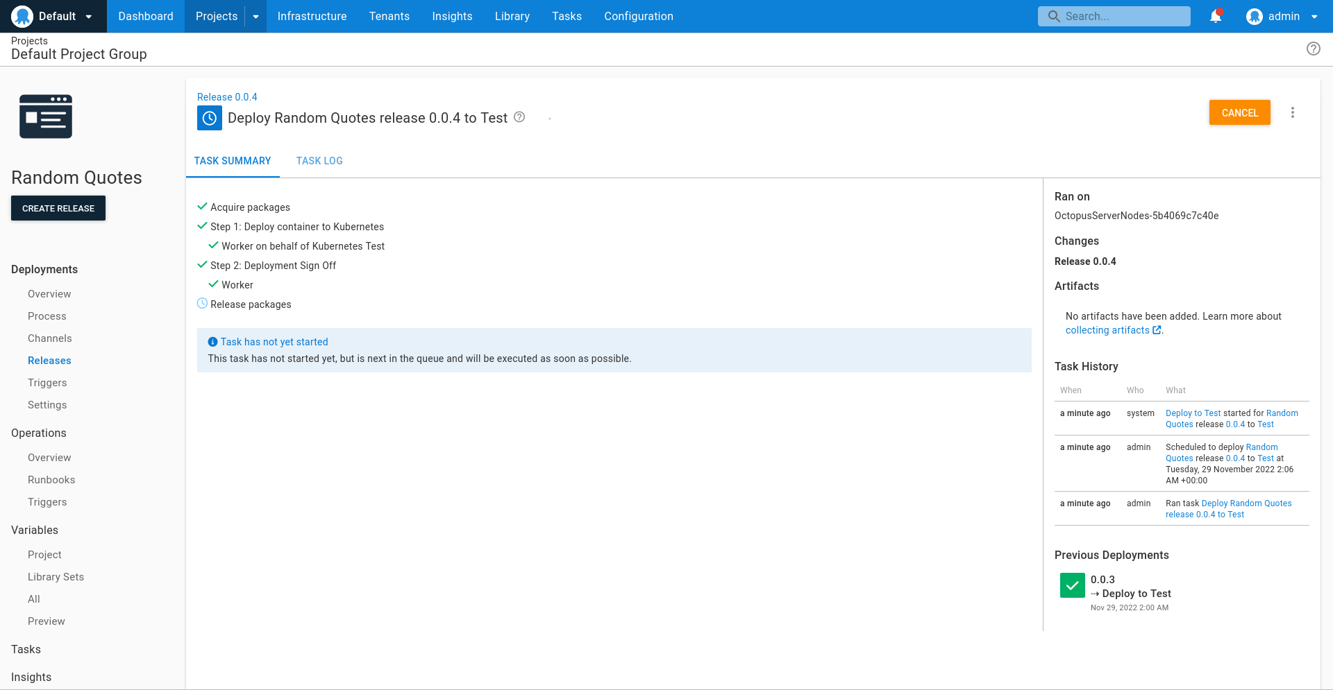
Task: Open the Release 0.0.4 breadcrumb link
Action: [227, 97]
